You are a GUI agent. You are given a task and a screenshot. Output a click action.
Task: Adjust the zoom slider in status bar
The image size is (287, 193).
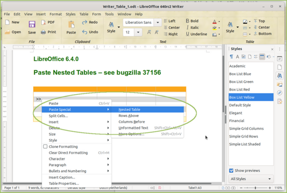[x=255, y=188]
